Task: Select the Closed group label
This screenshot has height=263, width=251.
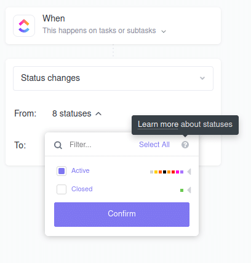Action: click(x=82, y=189)
